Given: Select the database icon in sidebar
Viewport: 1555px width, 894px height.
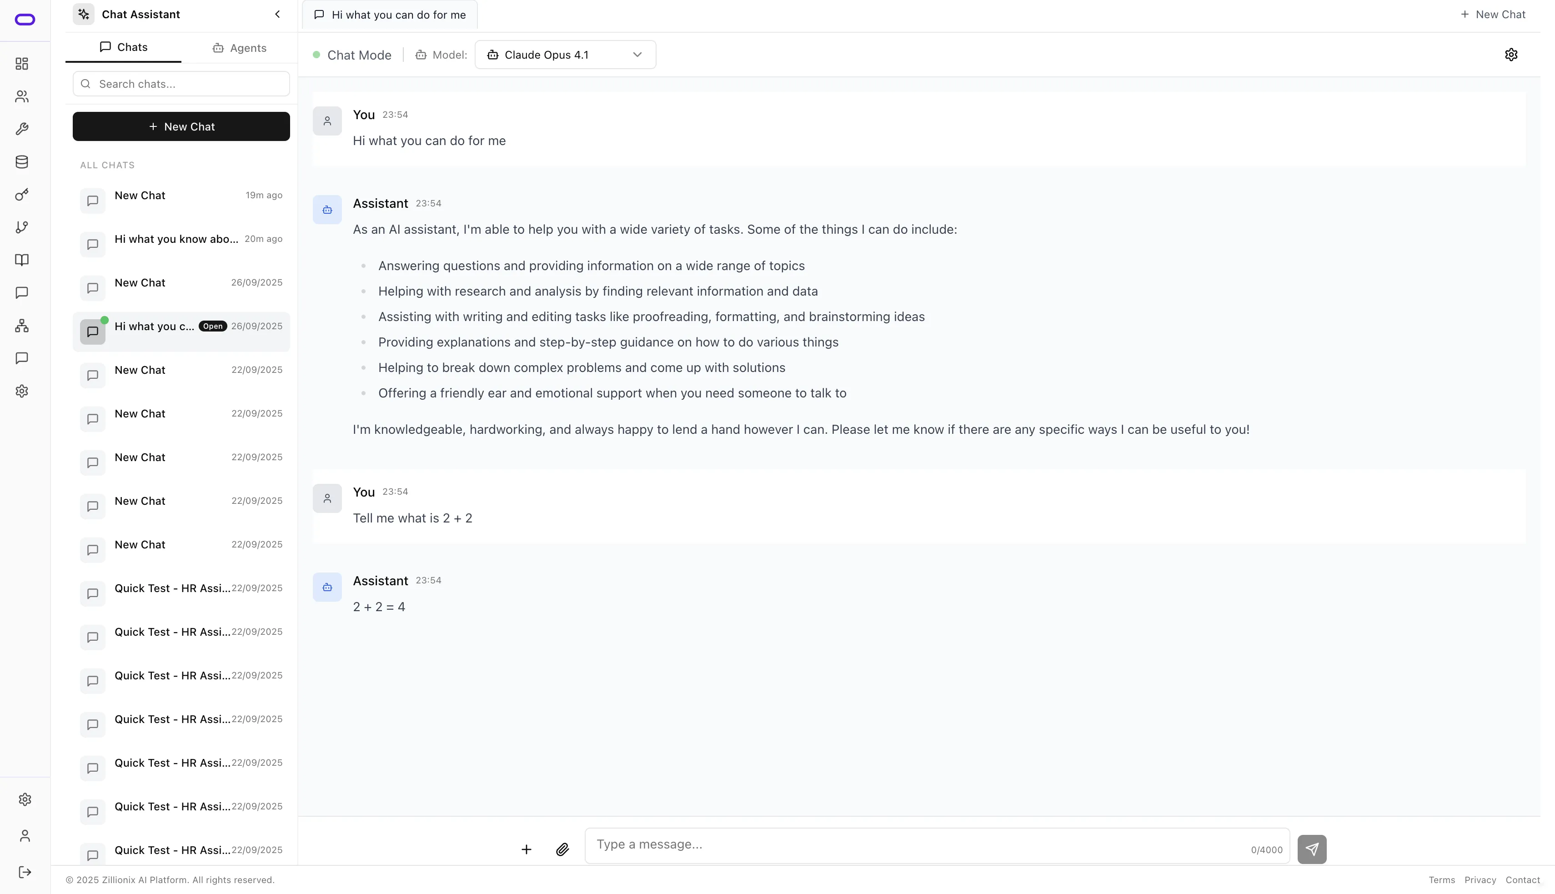Looking at the screenshot, I should click(22, 161).
